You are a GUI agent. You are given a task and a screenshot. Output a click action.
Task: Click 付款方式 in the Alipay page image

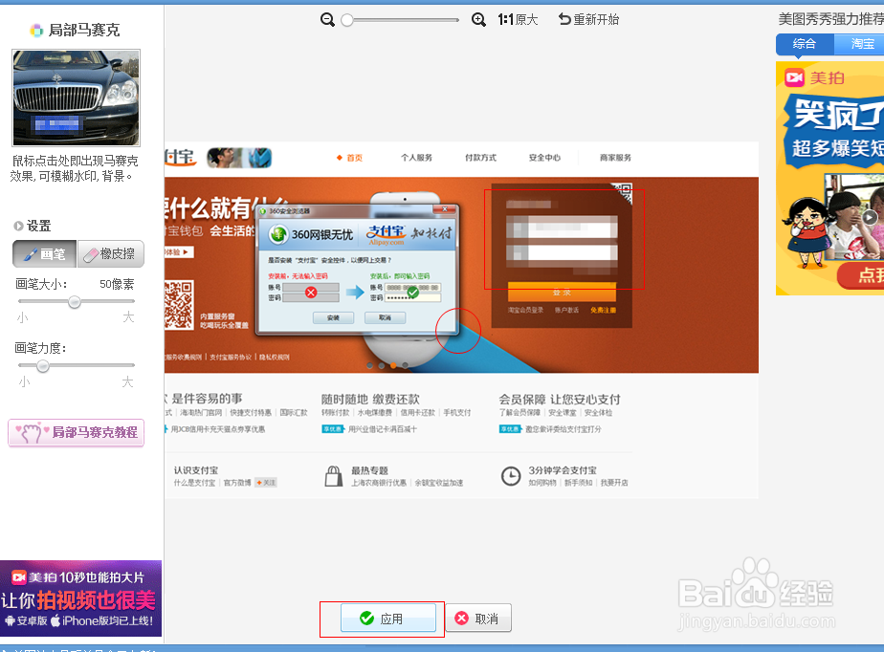pyautogui.click(x=480, y=158)
